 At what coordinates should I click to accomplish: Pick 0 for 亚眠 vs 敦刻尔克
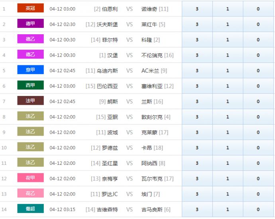(x=258, y=117)
